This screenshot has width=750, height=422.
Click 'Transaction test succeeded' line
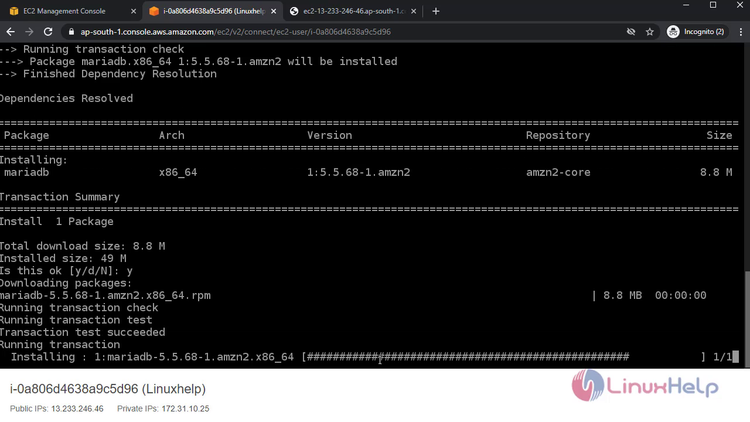pos(83,332)
